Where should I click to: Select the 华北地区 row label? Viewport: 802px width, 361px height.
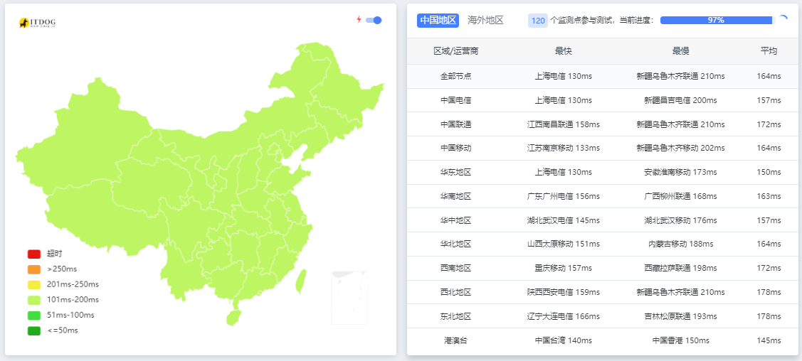[455, 244]
